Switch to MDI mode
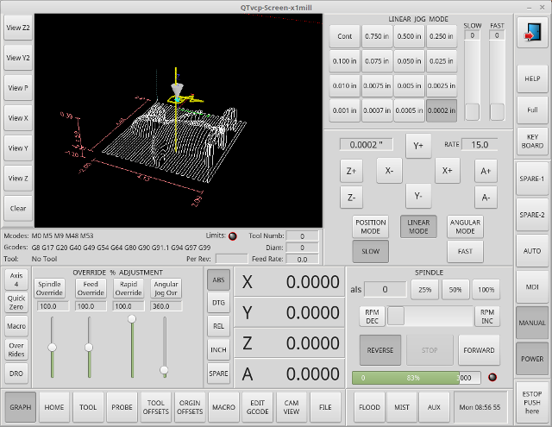This screenshot has width=552, height=427. click(x=531, y=286)
